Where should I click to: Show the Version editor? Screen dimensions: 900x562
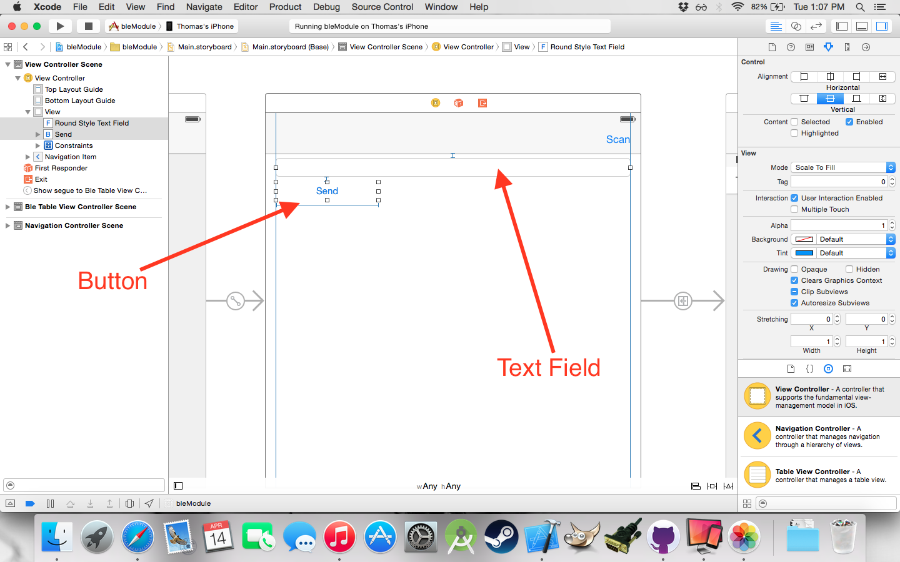[816, 26]
